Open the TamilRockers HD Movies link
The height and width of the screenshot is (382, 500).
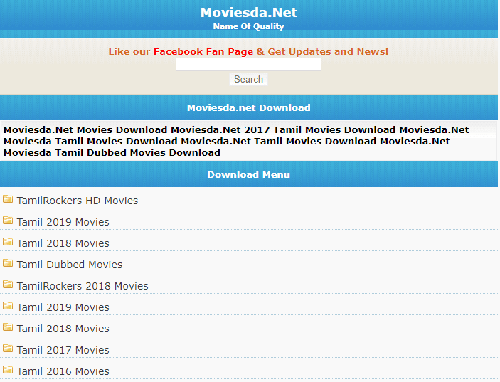(77, 201)
